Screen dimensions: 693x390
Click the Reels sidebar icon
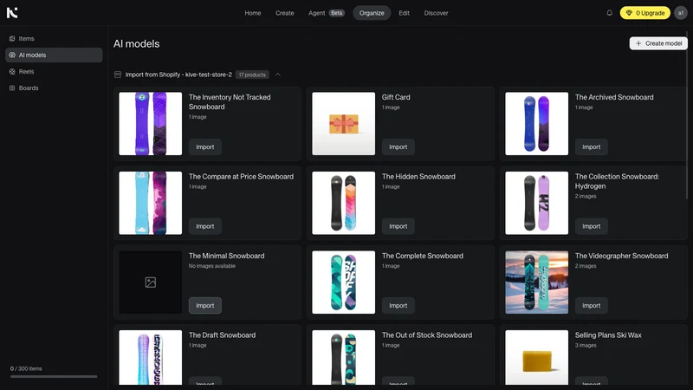12,71
